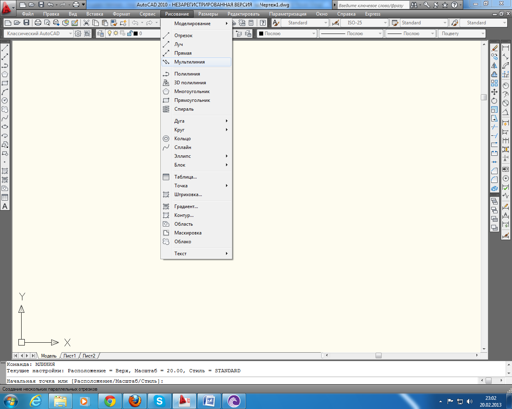The image size is (512, 409).
Task: Open the Layer Properties Manager icon
Action: (x=100, y=34)
